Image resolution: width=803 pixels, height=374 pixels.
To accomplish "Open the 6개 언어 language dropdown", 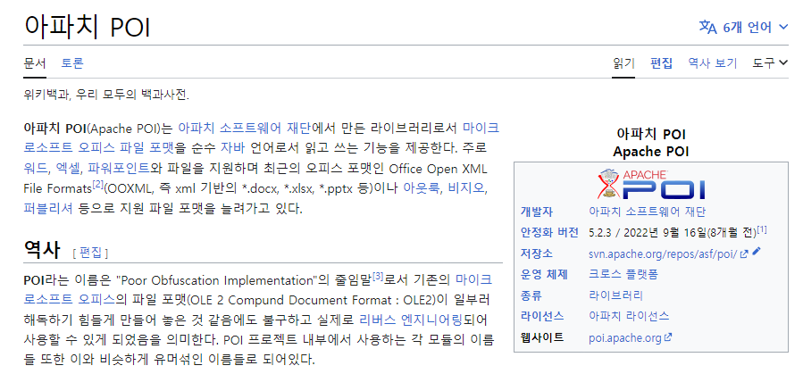I will (x=743, y=27).
